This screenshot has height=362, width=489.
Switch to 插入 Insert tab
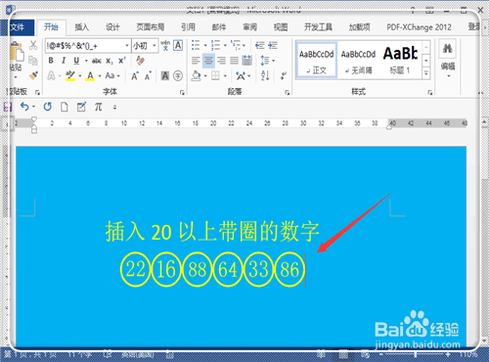tap(81, 27)
